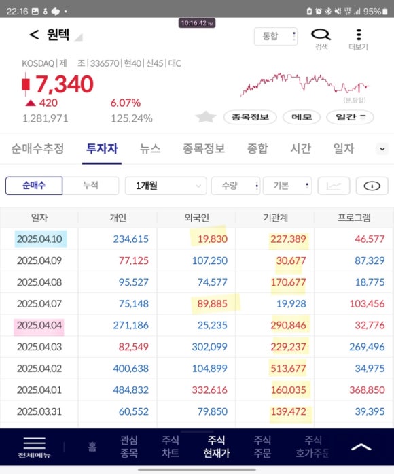Image resolution: width=394 pixels, height=474 pixels.
Task: Open 관심종목 in bottom navigation
Action: [129, 447]
